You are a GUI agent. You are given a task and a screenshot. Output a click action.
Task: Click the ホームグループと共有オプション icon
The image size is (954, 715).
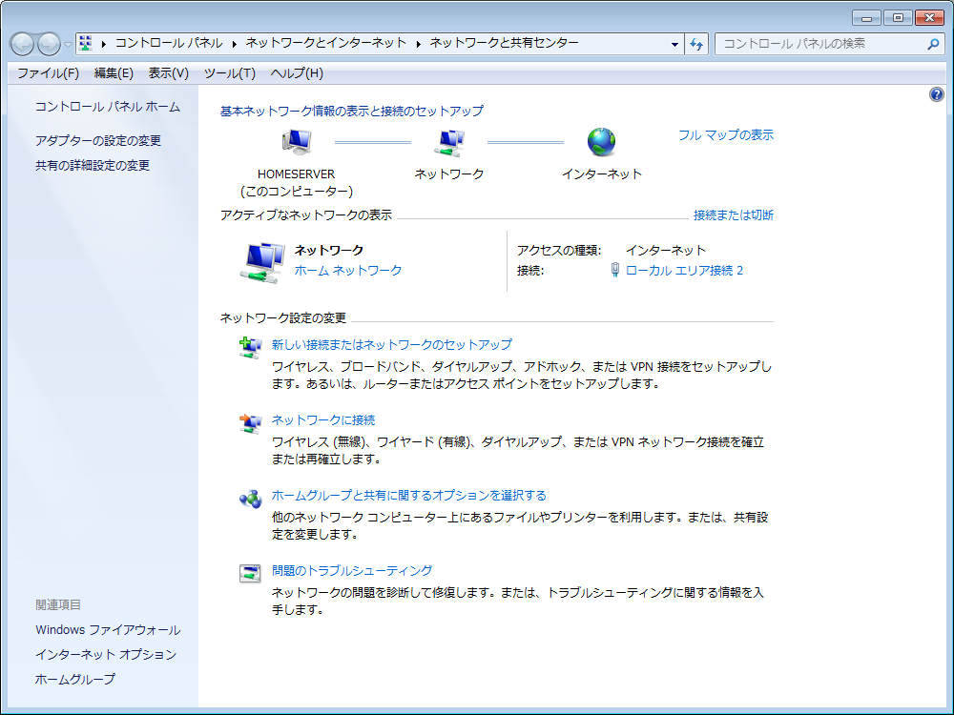click(249, 497)
